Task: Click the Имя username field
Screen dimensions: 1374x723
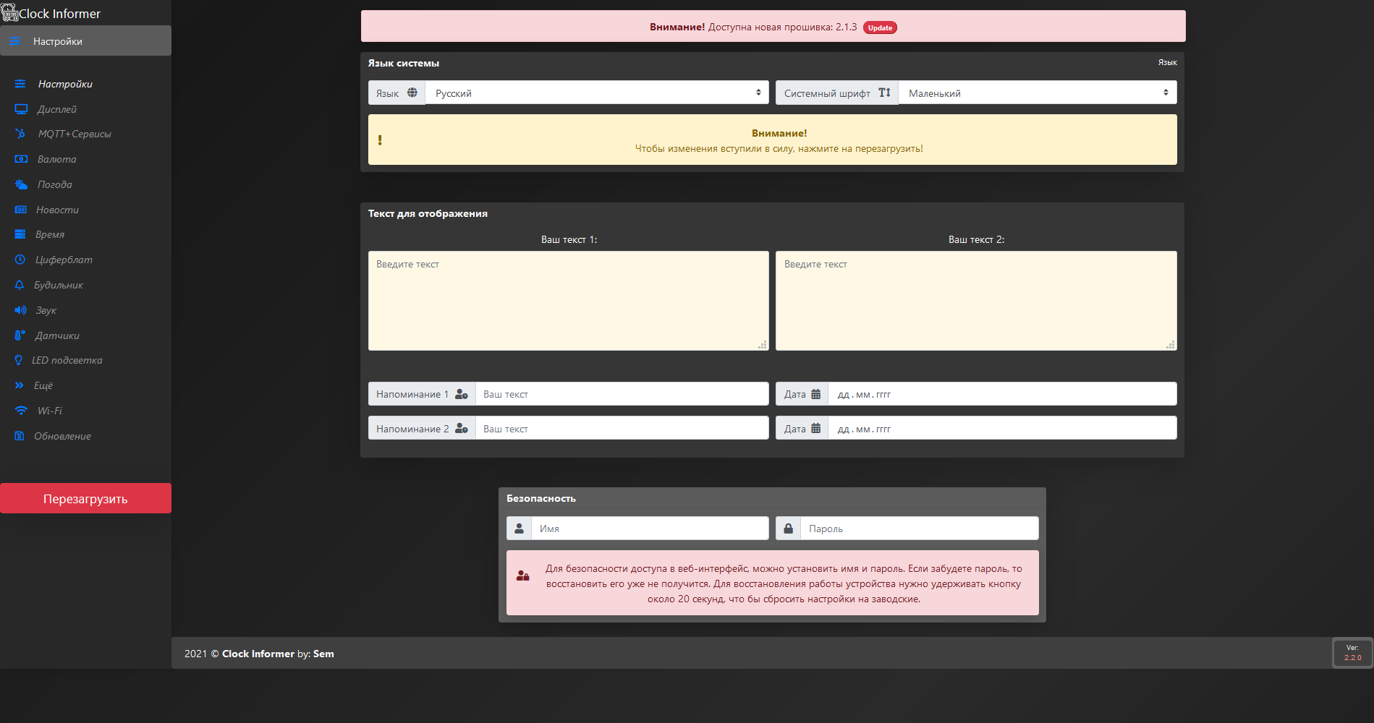Action: point(649,529)
